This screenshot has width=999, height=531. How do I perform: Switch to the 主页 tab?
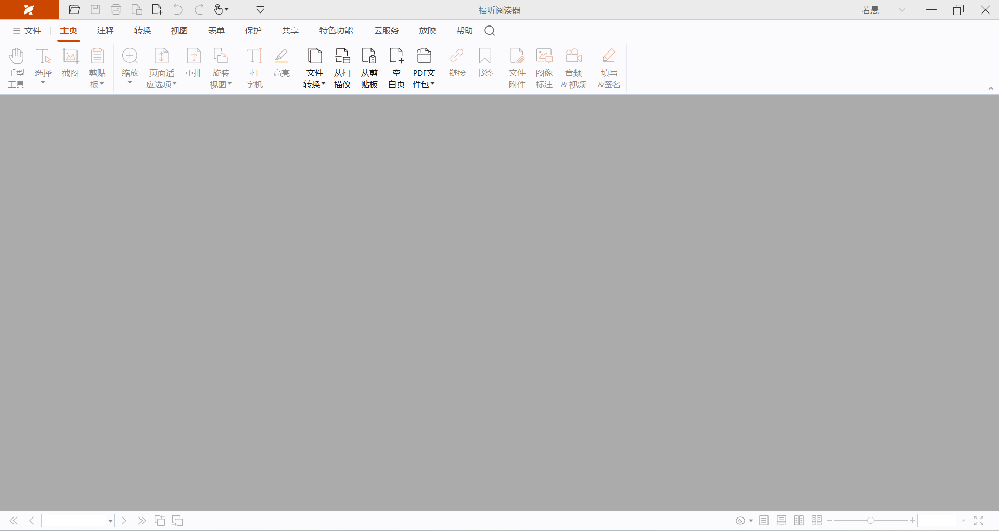69,31
